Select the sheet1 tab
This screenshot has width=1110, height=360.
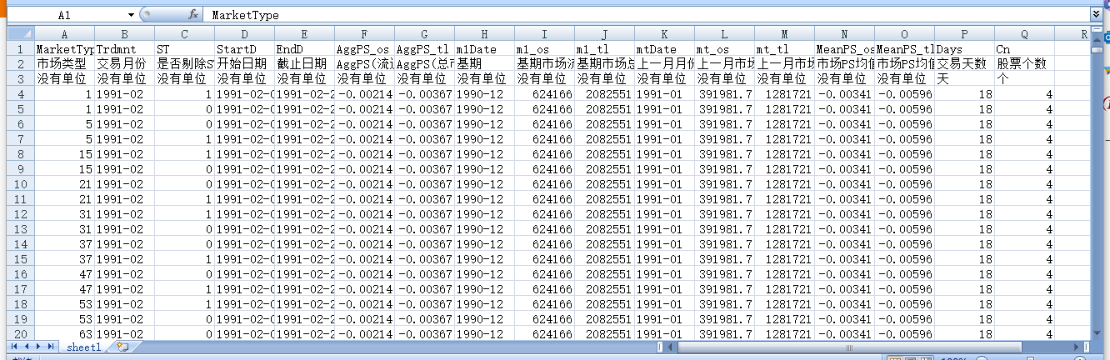[84, 347]
